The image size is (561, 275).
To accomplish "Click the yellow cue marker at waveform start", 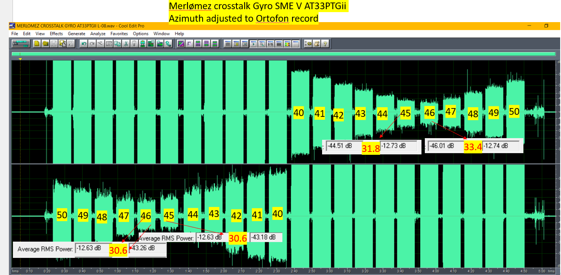I will 20,59.
